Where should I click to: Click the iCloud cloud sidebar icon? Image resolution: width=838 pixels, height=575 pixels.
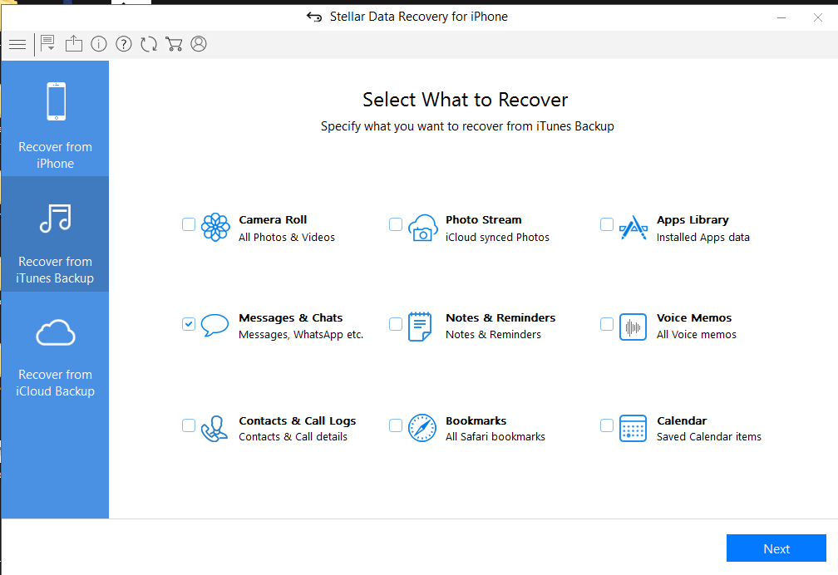[56, 333]
